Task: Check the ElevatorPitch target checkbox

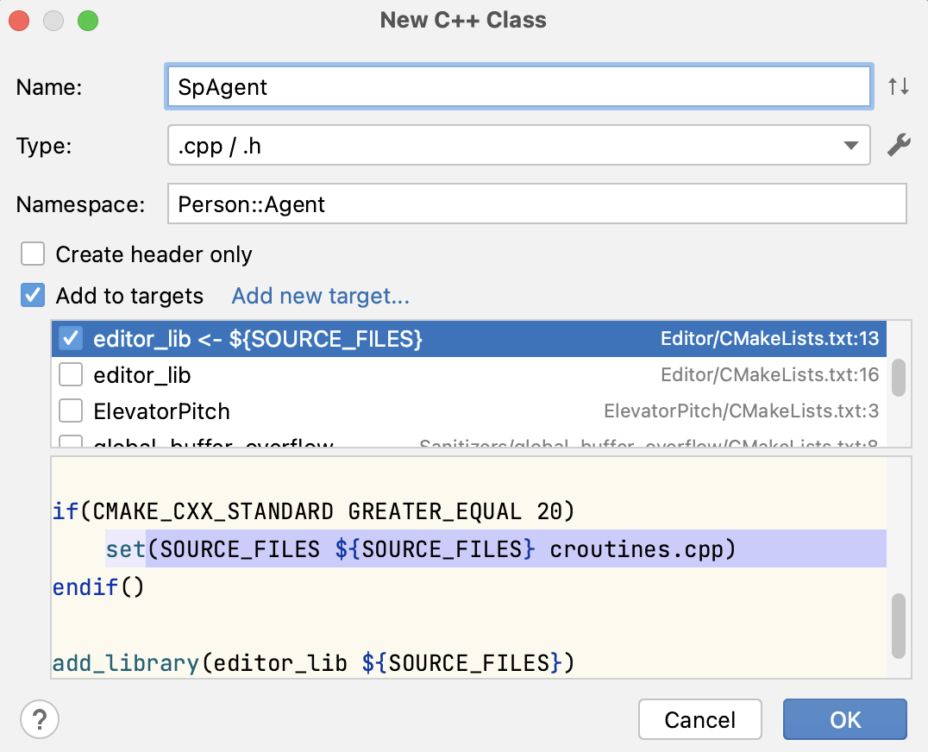Action: pyautogui.click(x=70, y=410)
